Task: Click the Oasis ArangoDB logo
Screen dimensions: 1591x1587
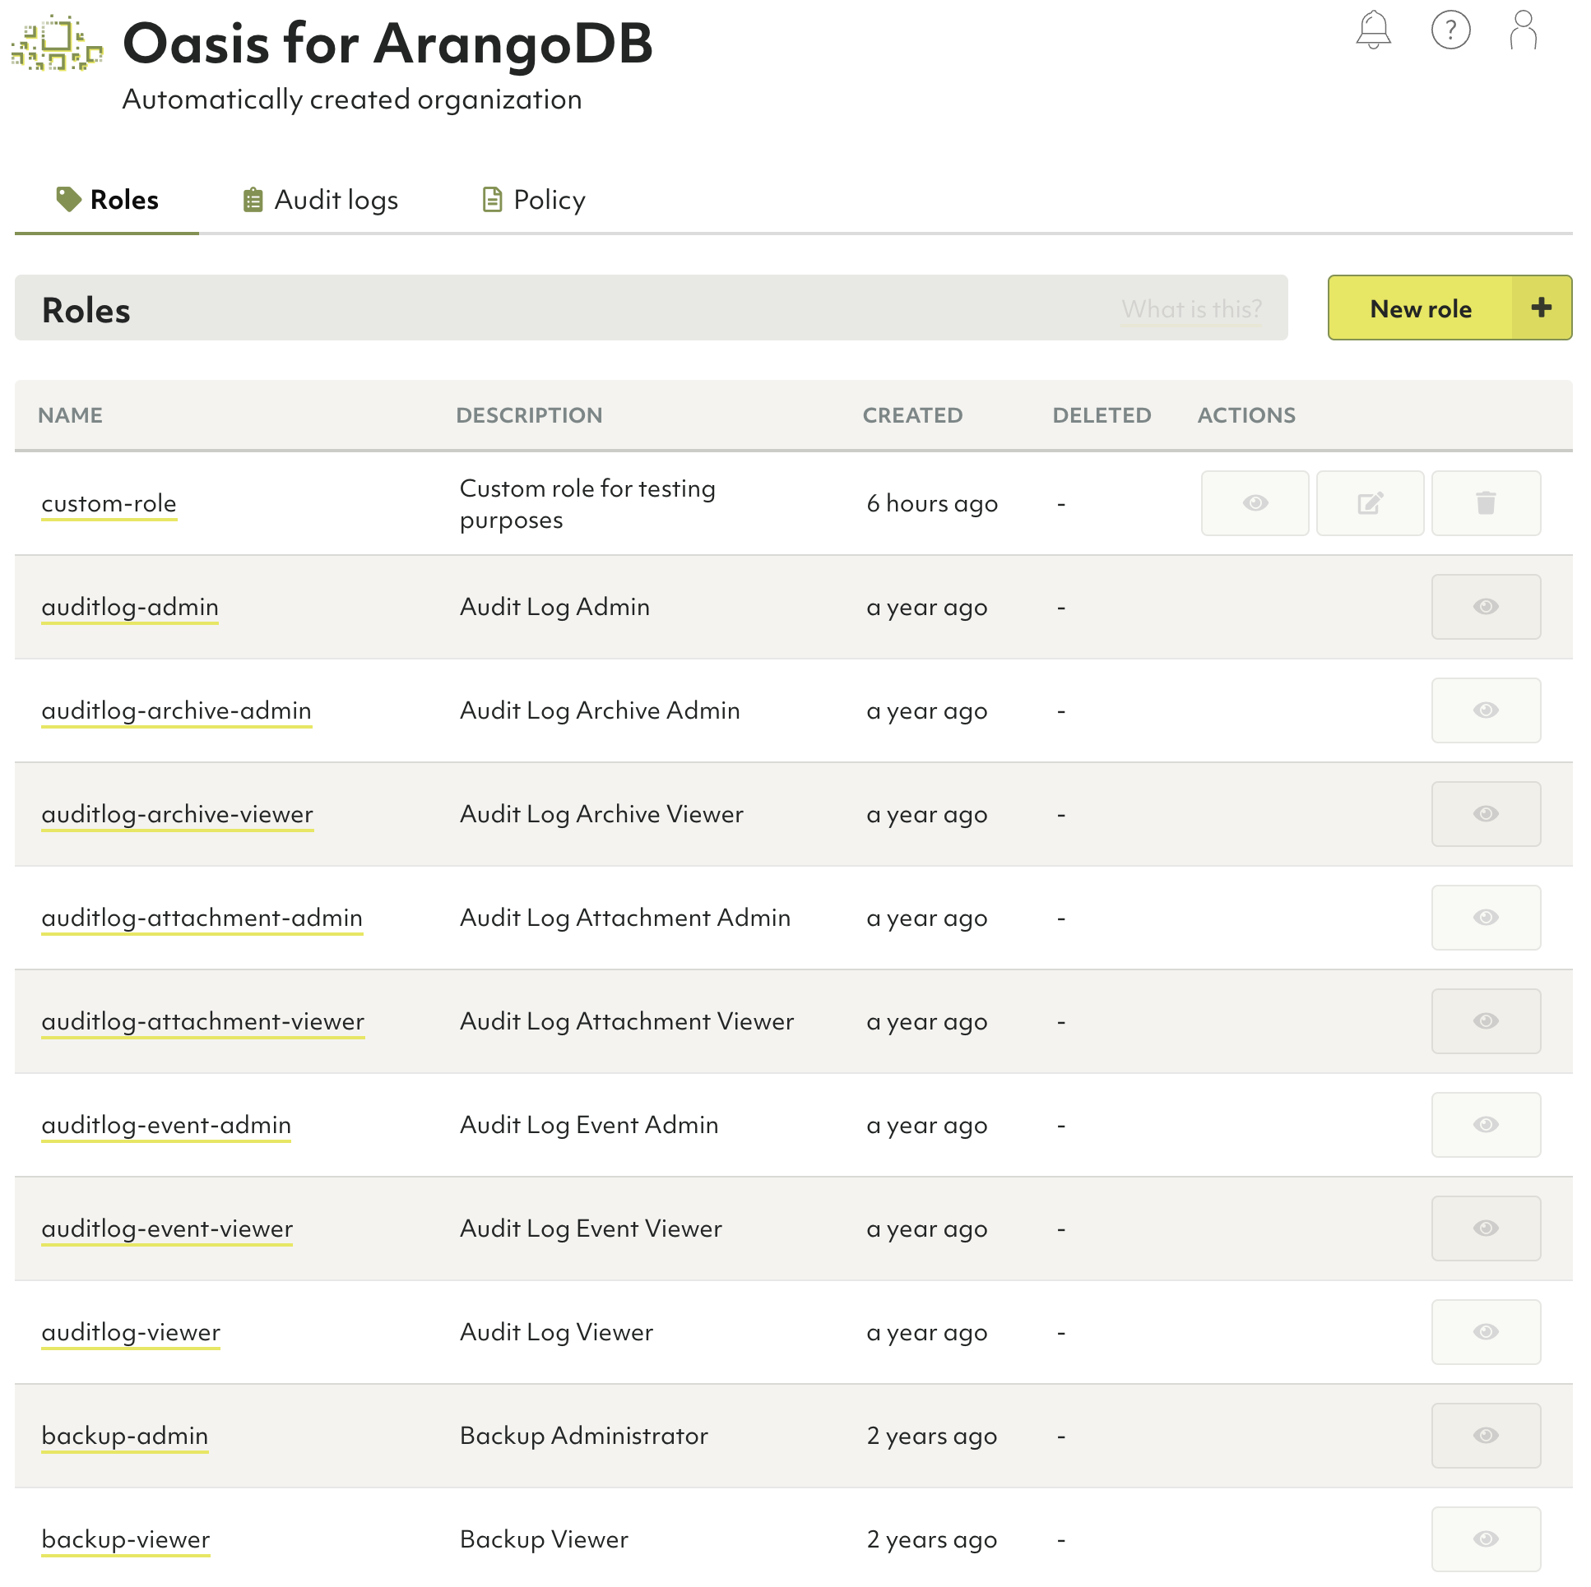Action: pos(56,44)
